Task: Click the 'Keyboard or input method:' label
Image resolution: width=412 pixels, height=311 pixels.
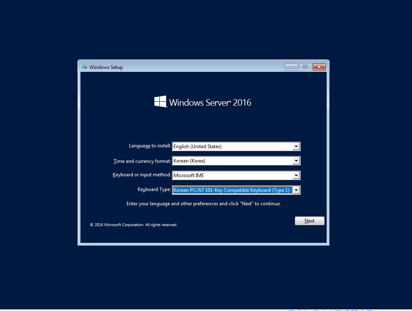Action: 142,175
